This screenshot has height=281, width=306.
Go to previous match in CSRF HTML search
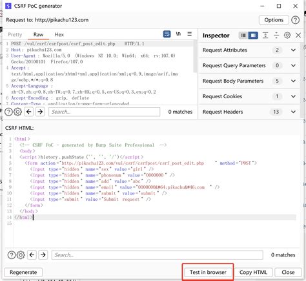point(32,255)
